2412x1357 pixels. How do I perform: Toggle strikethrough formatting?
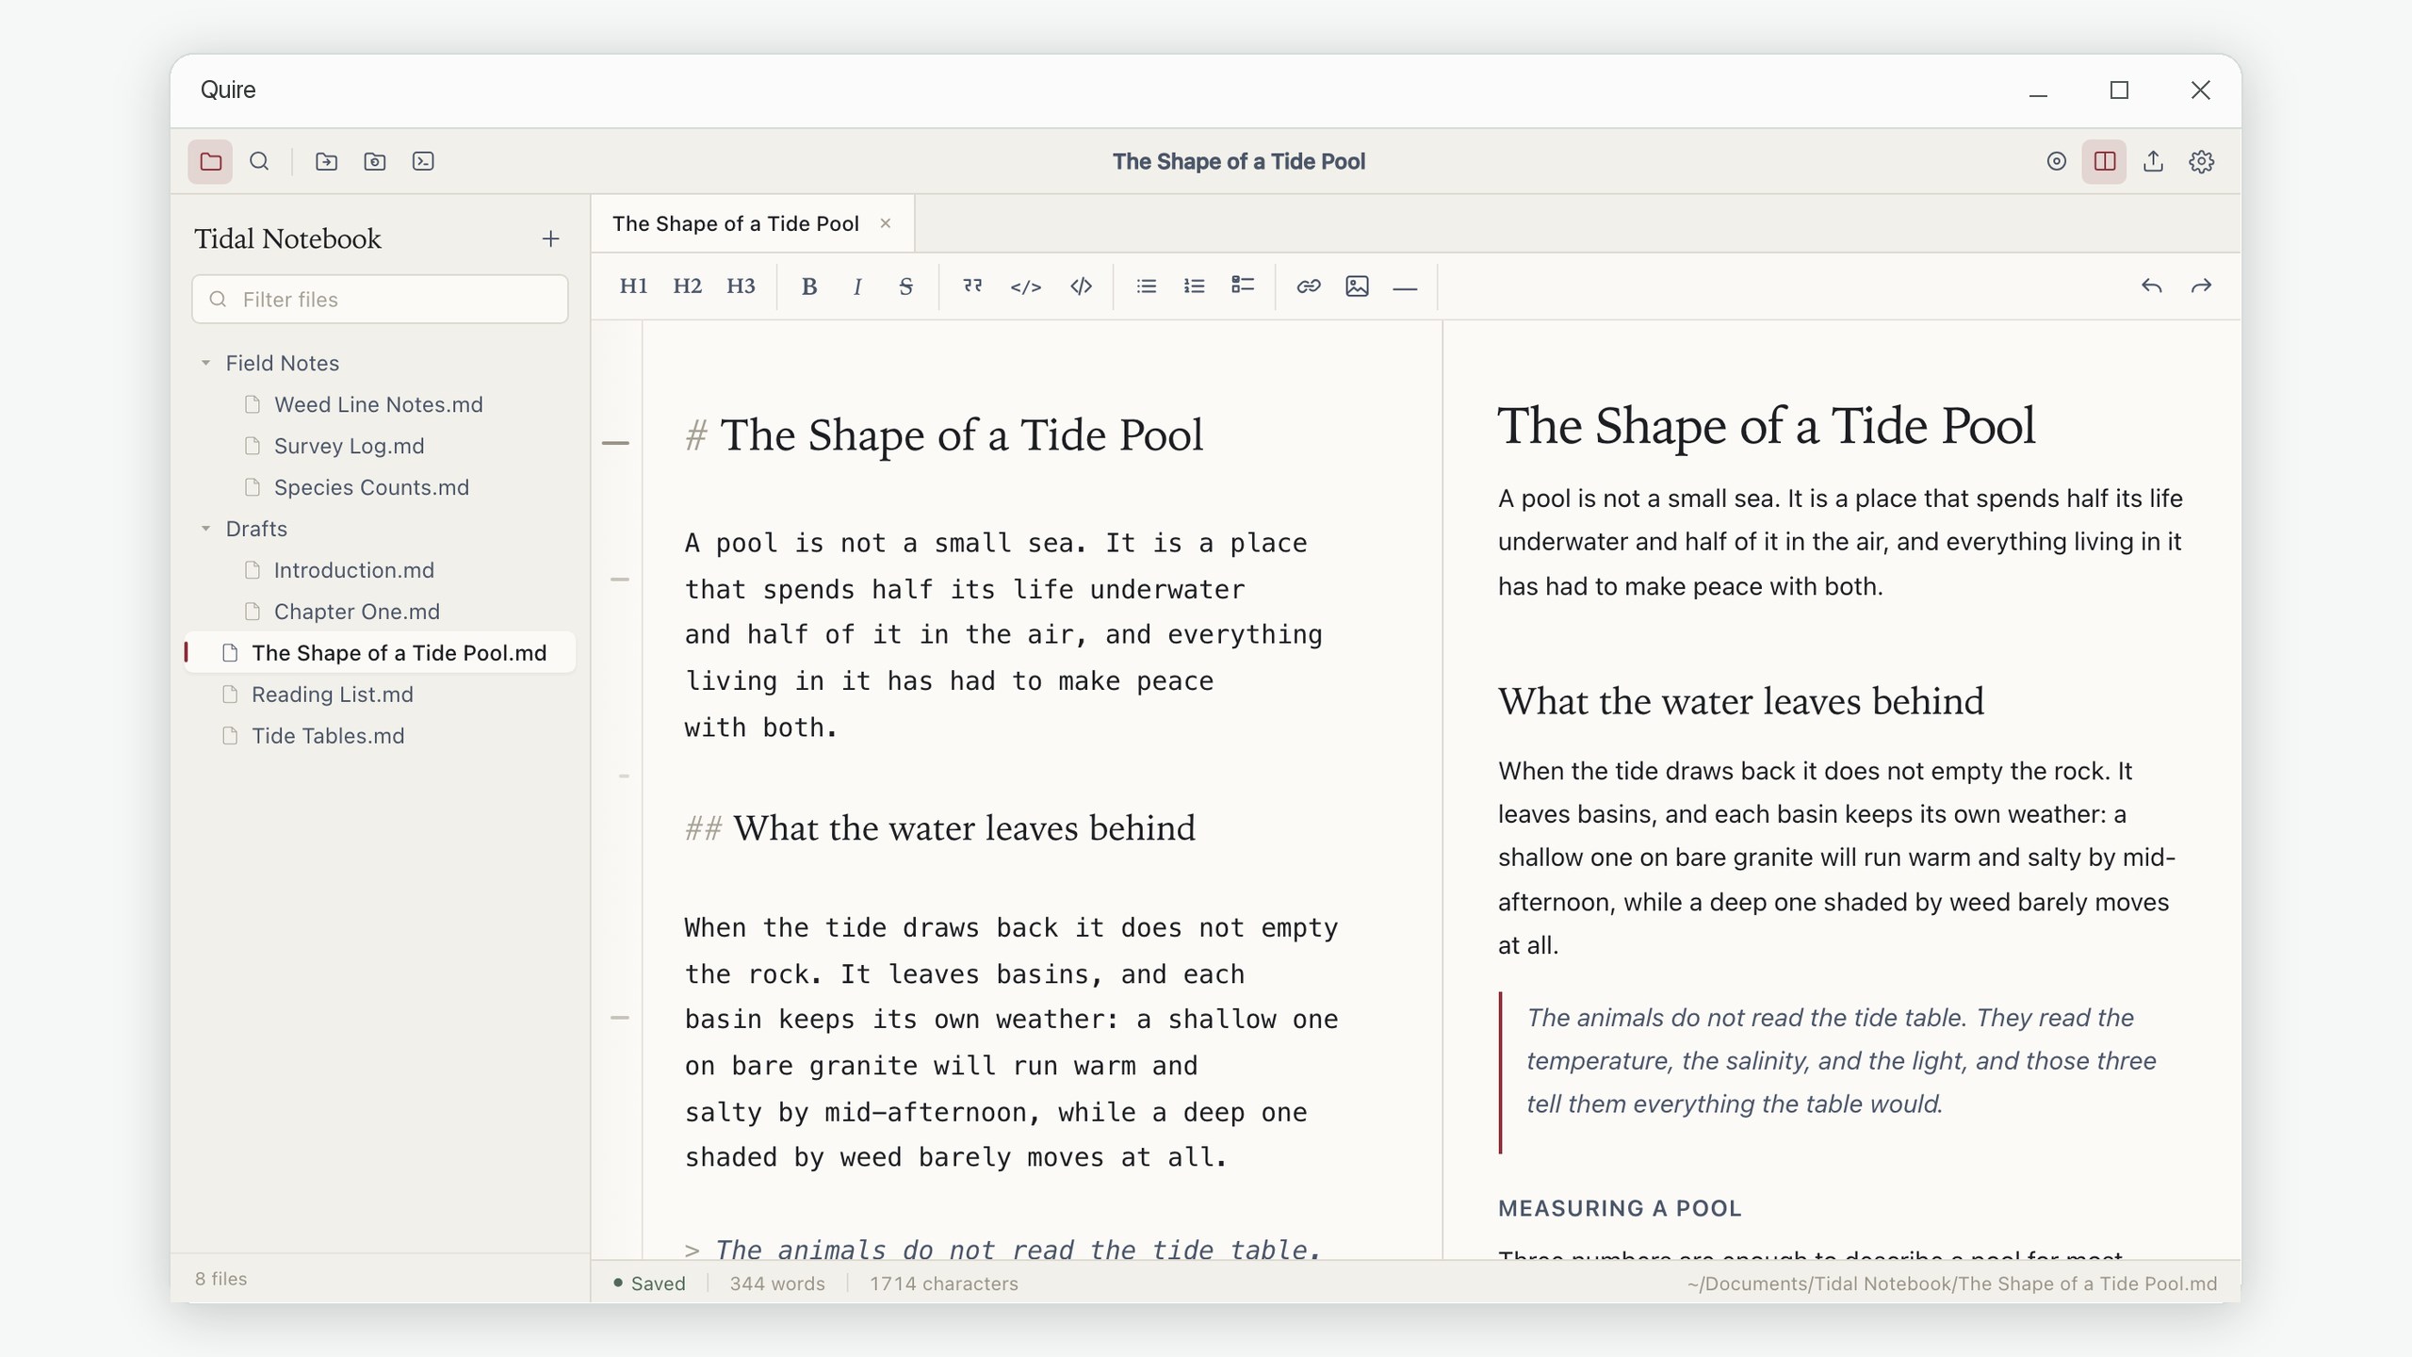pos(905,286)
